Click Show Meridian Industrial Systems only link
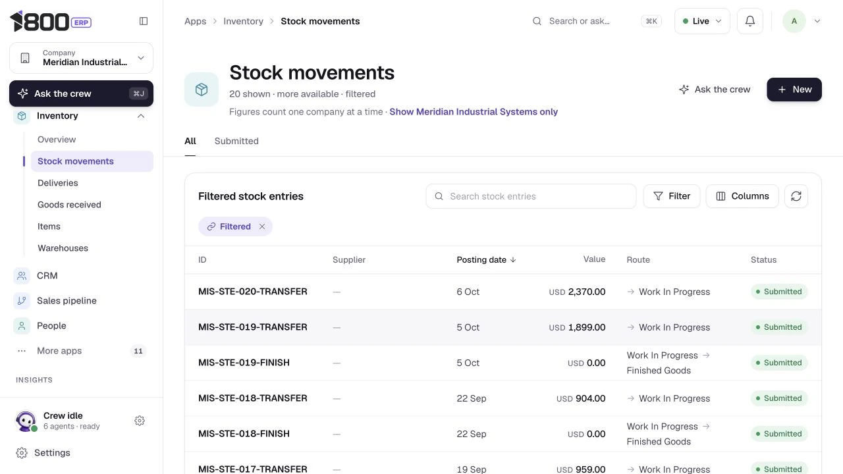This screenshot has width=843, height=474. point(474,112)
